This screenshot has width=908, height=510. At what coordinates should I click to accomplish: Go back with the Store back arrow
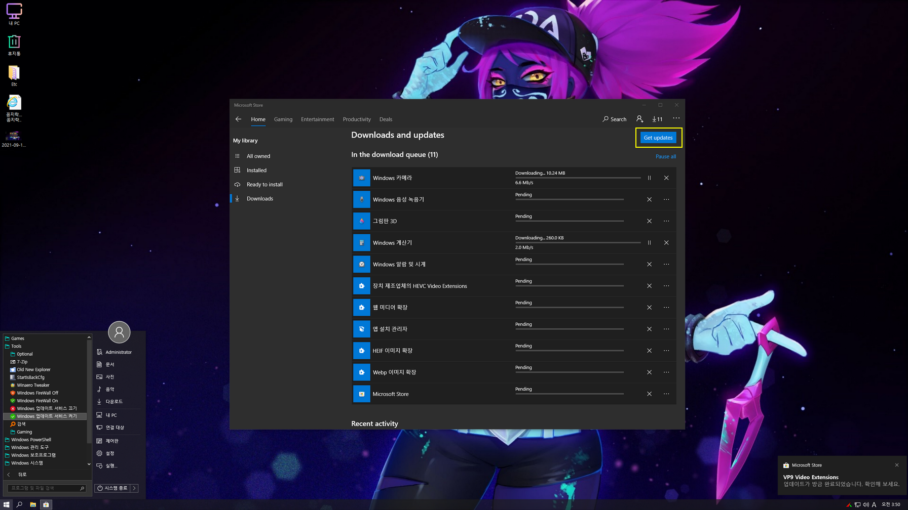pyautogui.click(x=238, y=119)
